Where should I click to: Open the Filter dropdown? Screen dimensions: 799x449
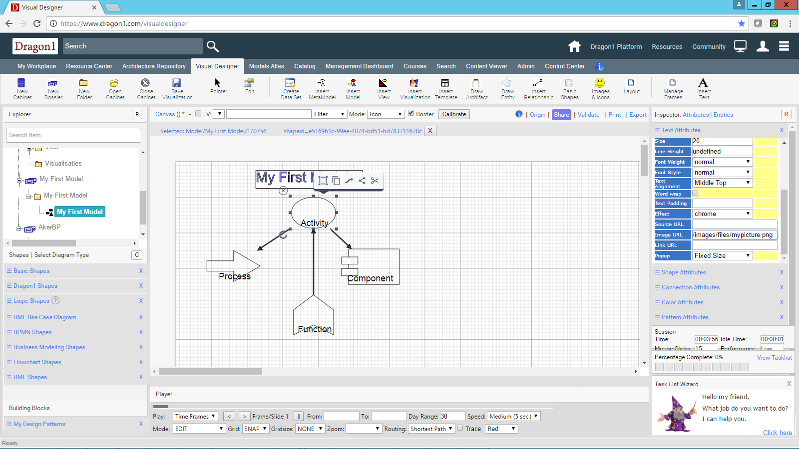[x=329, y=114]
